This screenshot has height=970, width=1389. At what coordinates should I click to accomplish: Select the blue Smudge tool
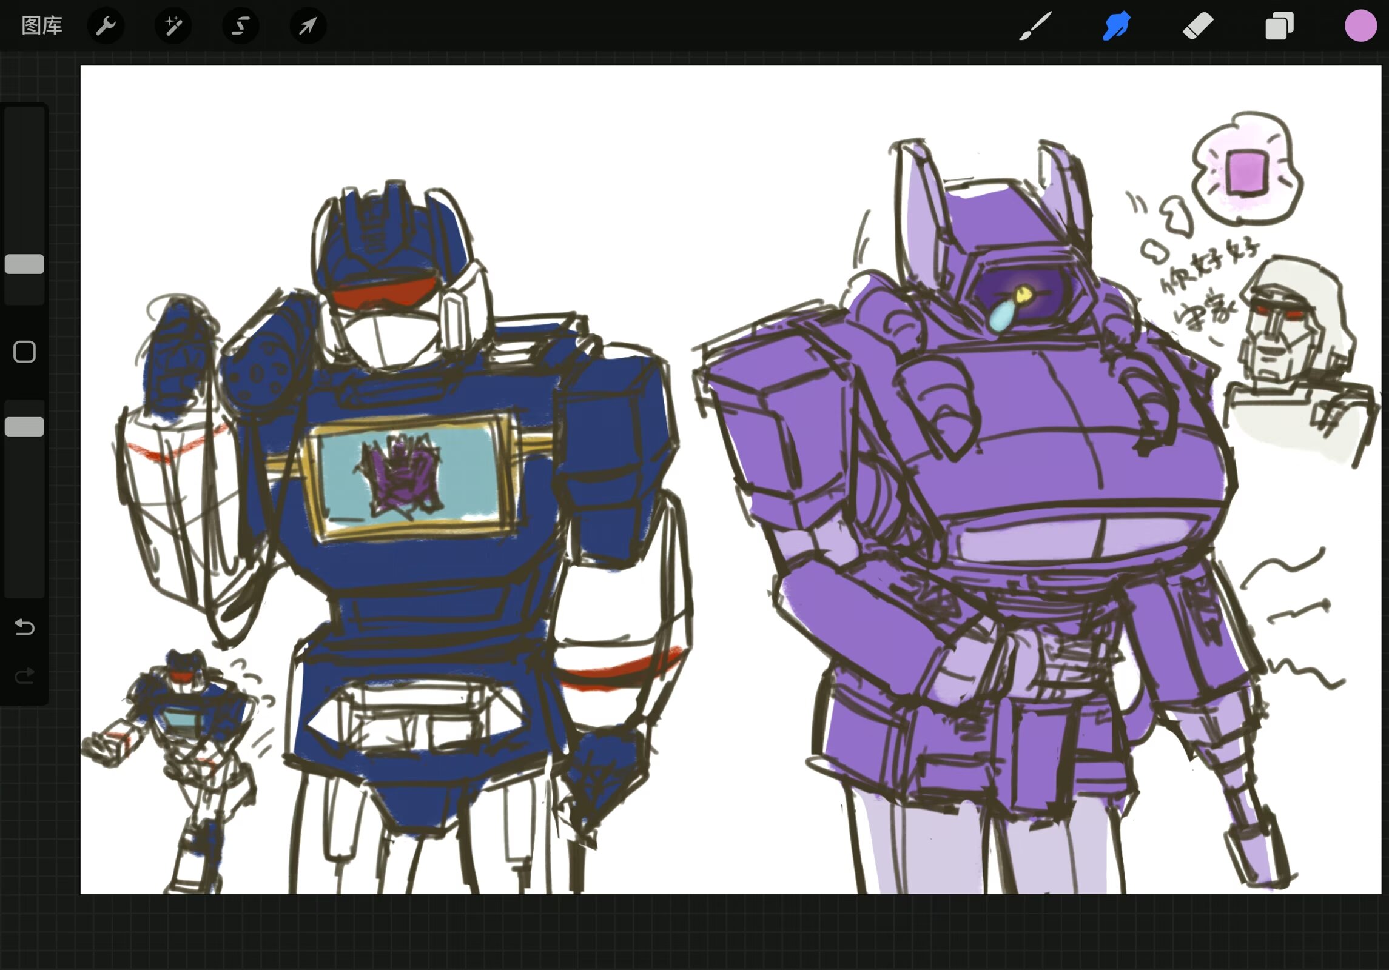coord(1116,26)
